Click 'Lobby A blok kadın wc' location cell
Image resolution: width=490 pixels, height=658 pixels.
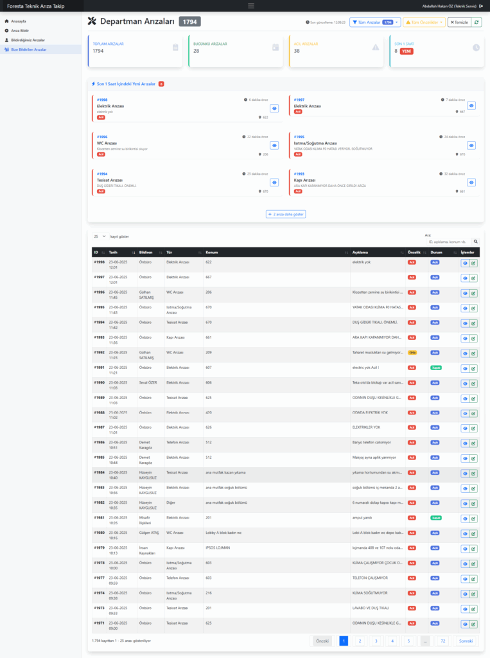pyautogui.click(x=223, y=533)
